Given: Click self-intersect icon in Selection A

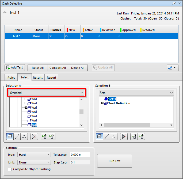Looking at the screenshot, I should coord(34,136).
